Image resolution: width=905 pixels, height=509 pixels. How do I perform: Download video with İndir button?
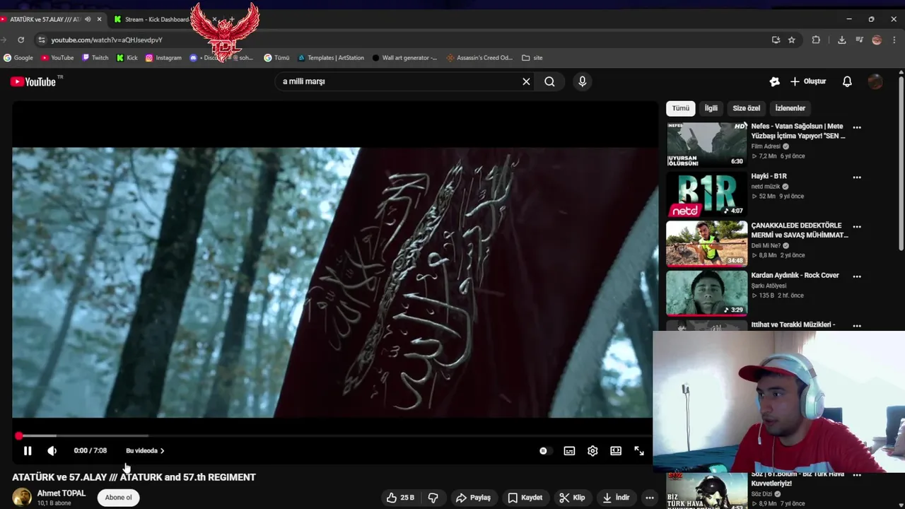616,498
